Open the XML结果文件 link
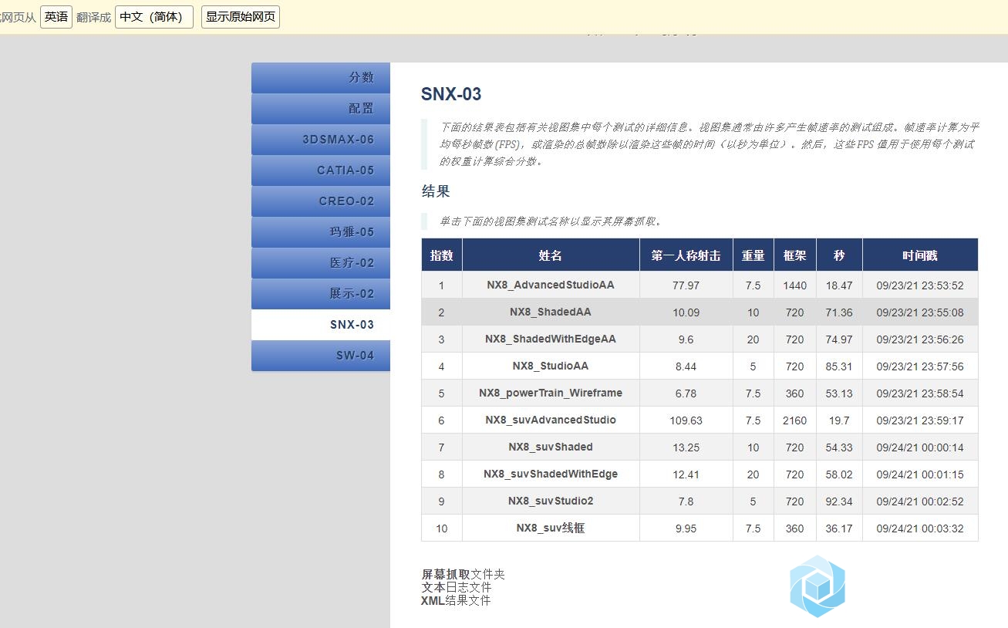The image size is (1008, 628). click(456, 600)
